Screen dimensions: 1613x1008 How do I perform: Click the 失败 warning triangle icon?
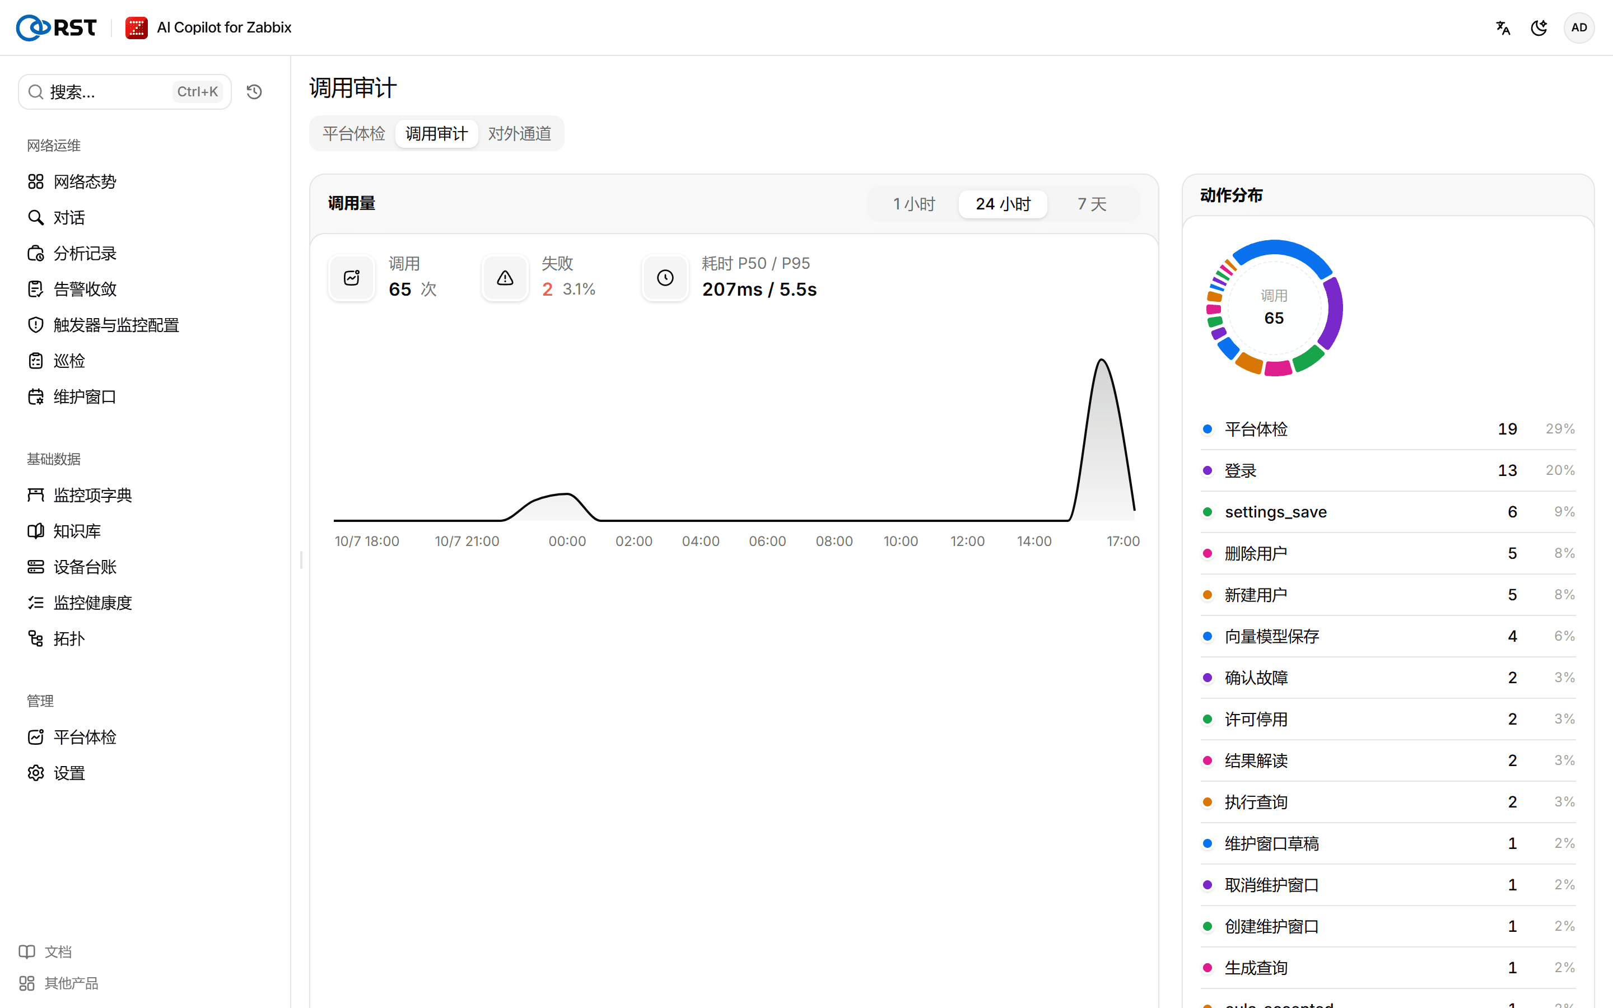(x=505, y=277)
